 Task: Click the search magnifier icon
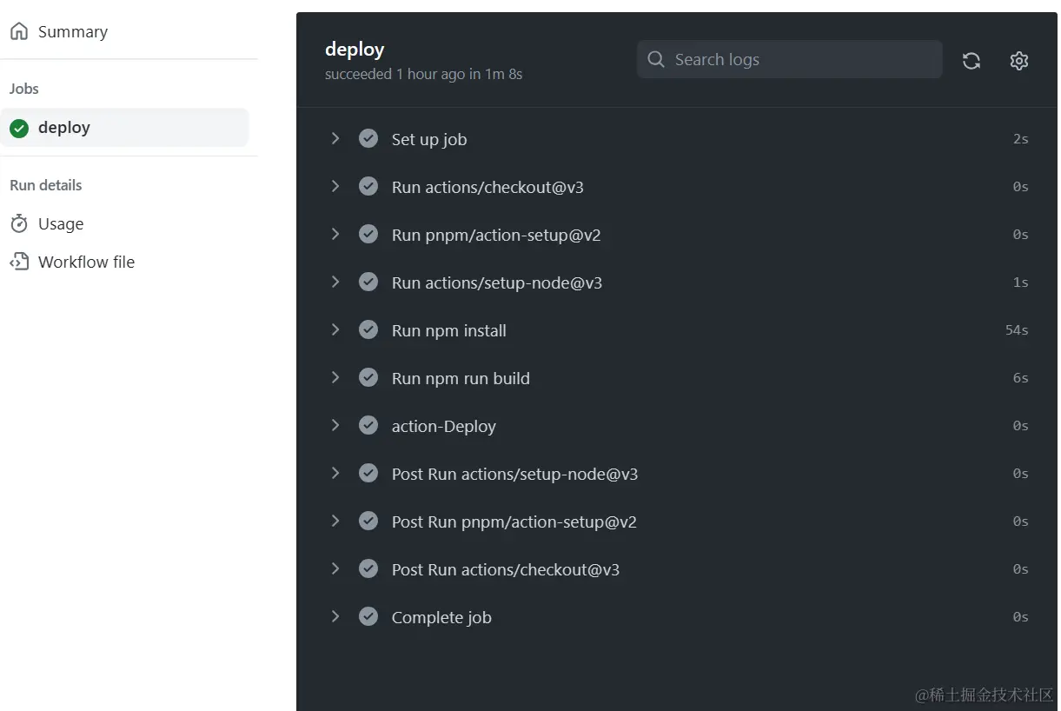657,60
